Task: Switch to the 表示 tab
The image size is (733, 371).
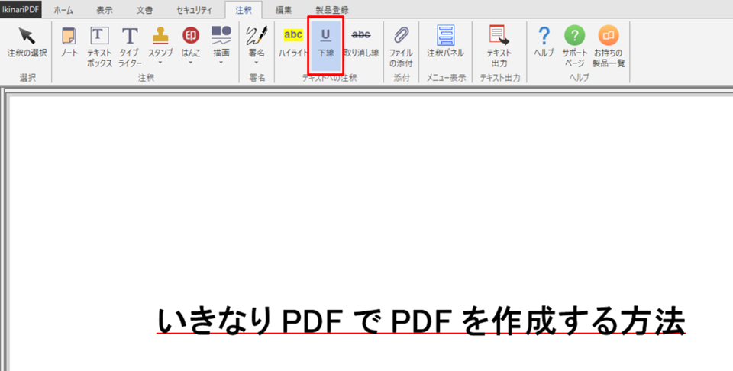Action: coord(105,10)
